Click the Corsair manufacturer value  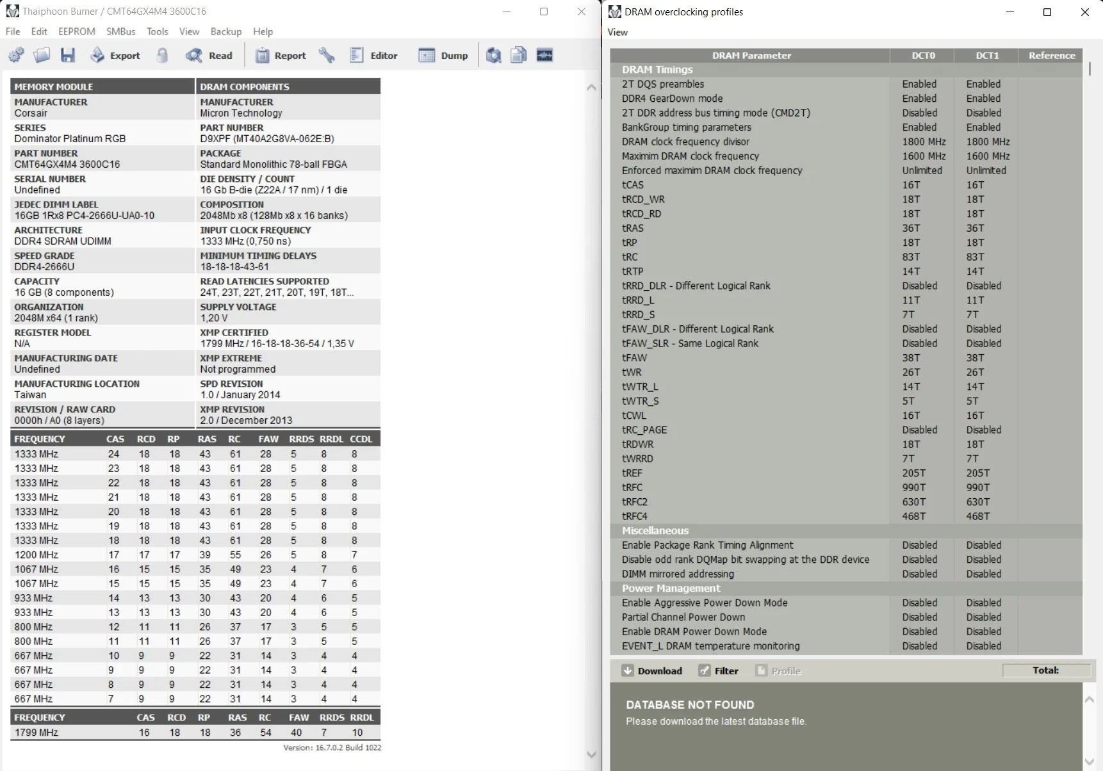31,113
